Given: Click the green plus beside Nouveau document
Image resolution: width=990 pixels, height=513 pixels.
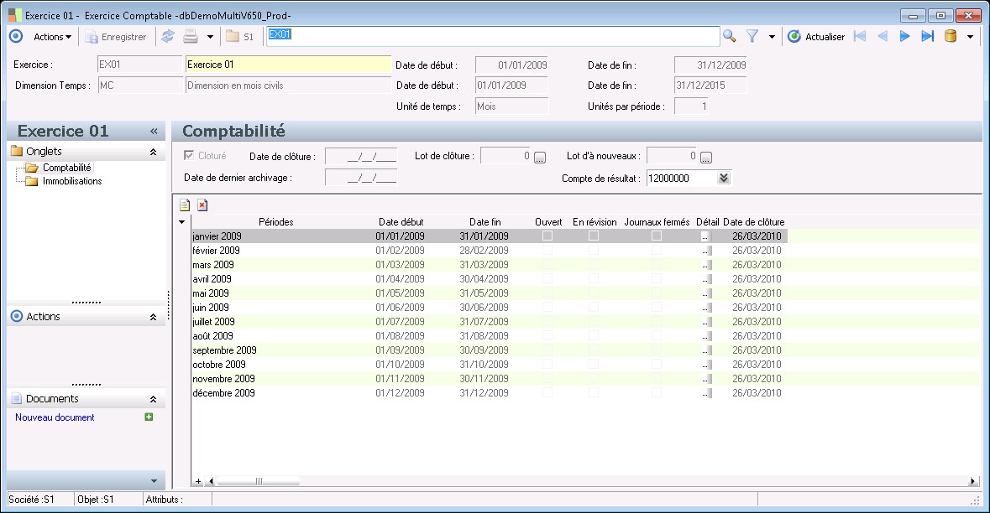Looking at the screenshot, I should click(149, 417).
